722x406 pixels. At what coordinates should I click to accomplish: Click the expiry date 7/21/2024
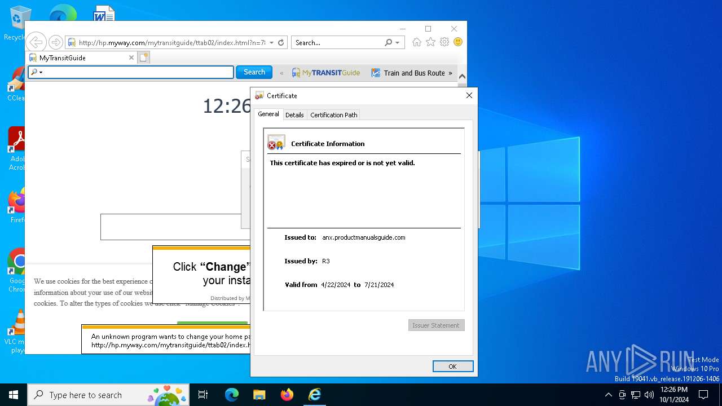coord(379,285)
